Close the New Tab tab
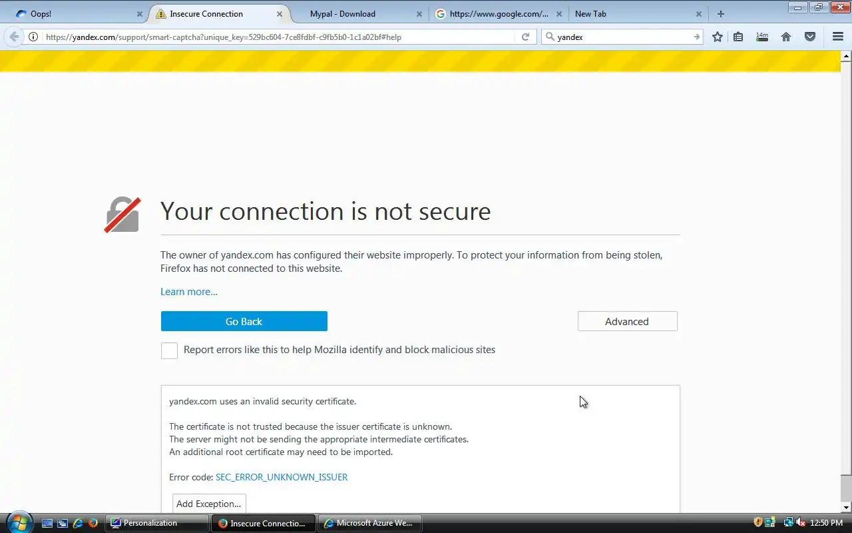Viewport: 852px width, 533px height. 699,14
